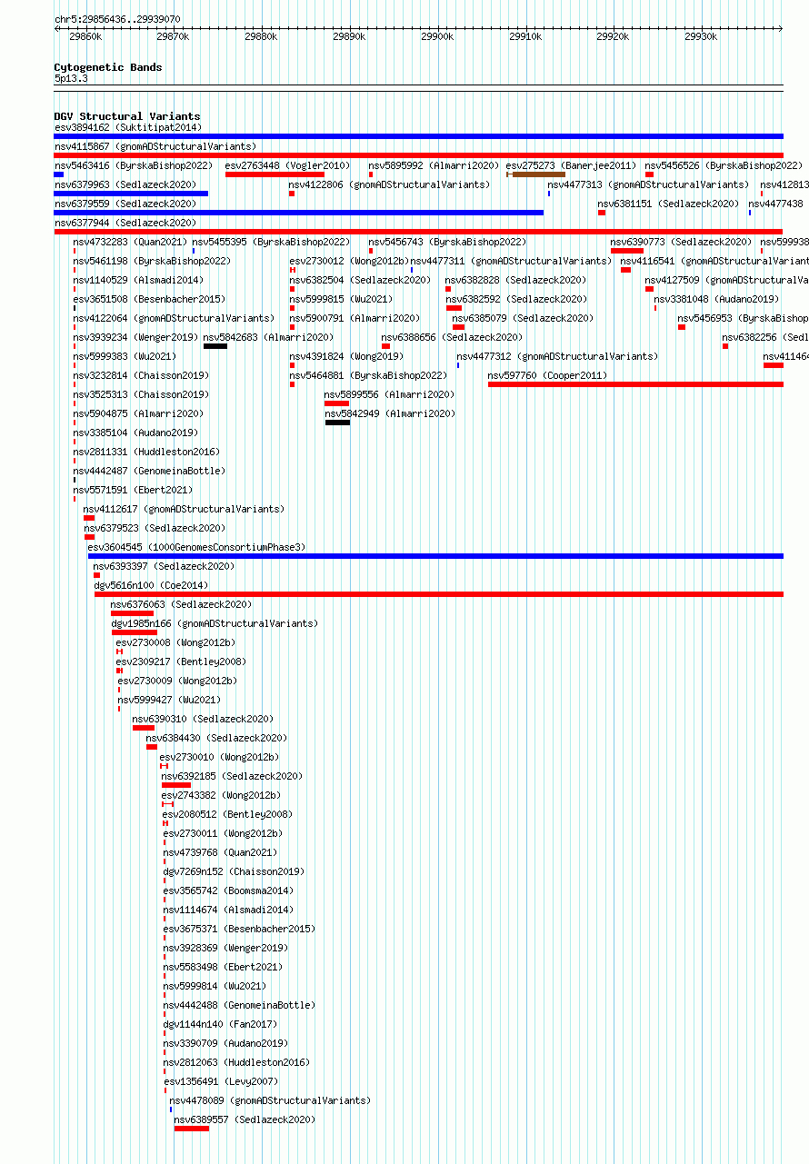The height and width of the screenshot is (1164, 809).
Task: Select the nsv4115867 gnomAD variant label
Action: point(155,147)
